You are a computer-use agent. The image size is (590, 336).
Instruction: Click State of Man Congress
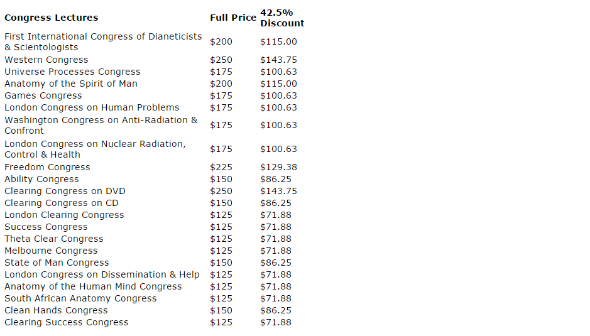tap(57, 263)
